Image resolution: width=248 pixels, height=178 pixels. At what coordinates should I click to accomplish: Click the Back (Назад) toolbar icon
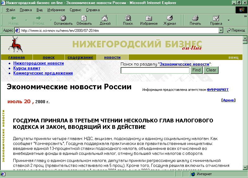tap(13, 18)
